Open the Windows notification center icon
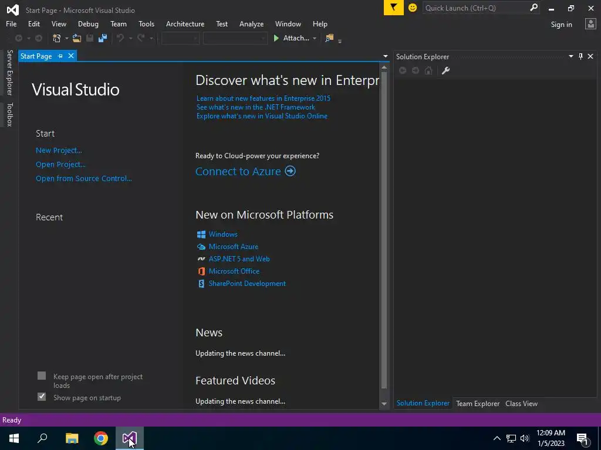The image size is (601, 450). coord(582,438)
